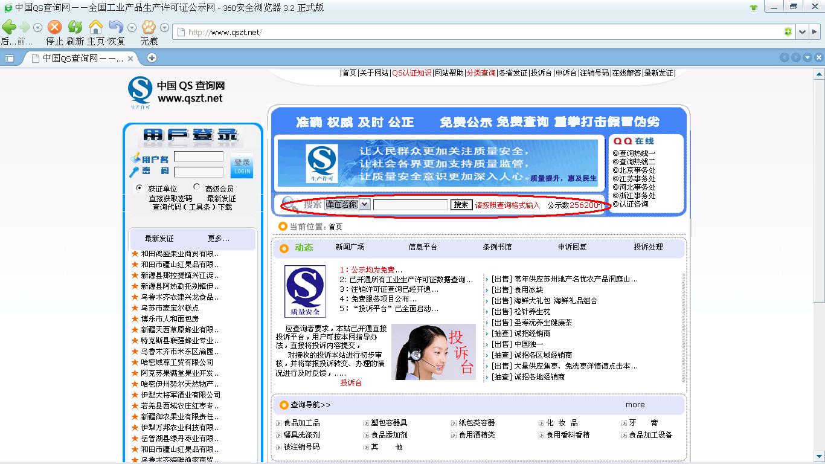Refresh the page with green arrows icon
The image size is (825, 464).
[75, 27]
